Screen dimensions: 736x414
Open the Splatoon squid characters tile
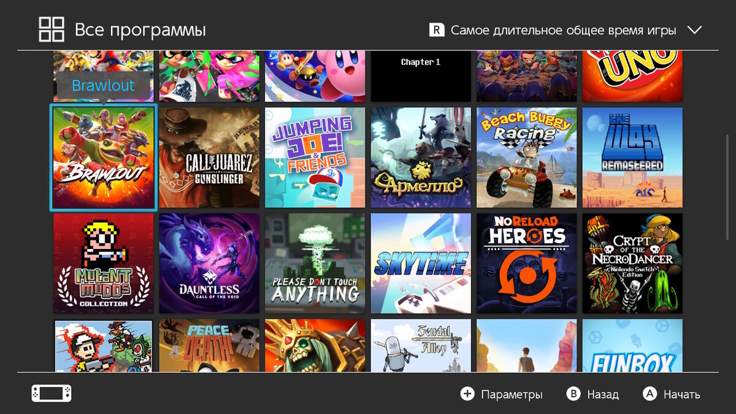point(209,77)
